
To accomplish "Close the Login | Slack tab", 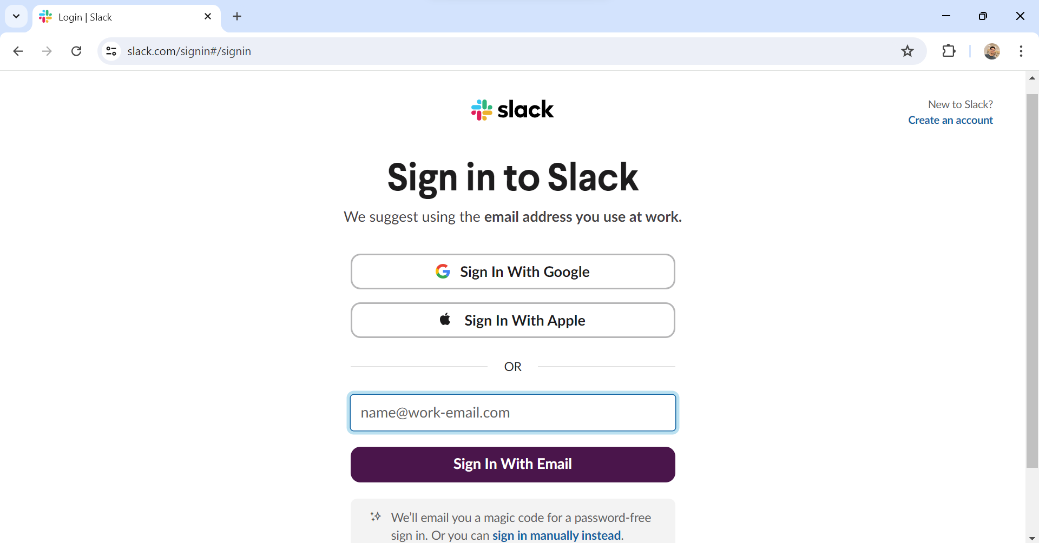I will (208, 17).
